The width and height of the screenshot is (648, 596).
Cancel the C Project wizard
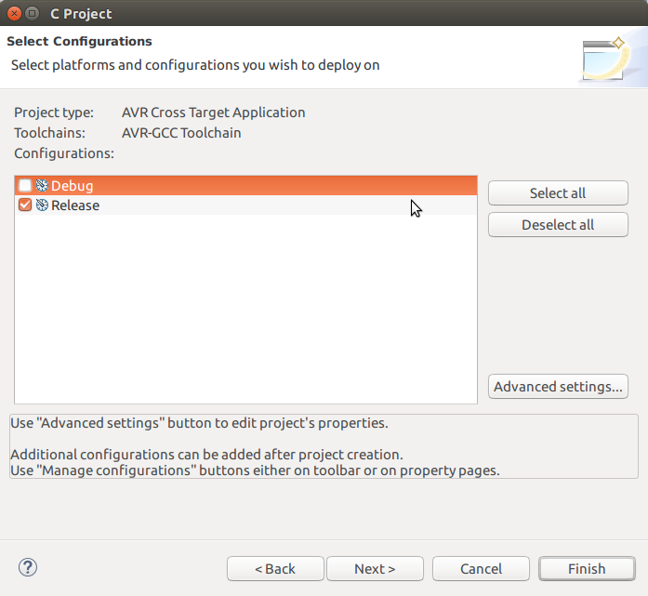tap(481, 569)
